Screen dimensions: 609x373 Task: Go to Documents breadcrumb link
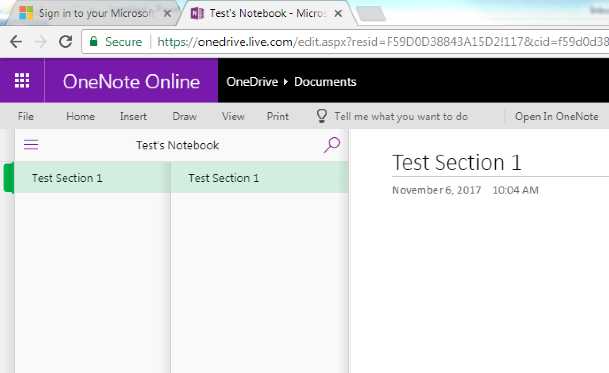click(325, 81)
